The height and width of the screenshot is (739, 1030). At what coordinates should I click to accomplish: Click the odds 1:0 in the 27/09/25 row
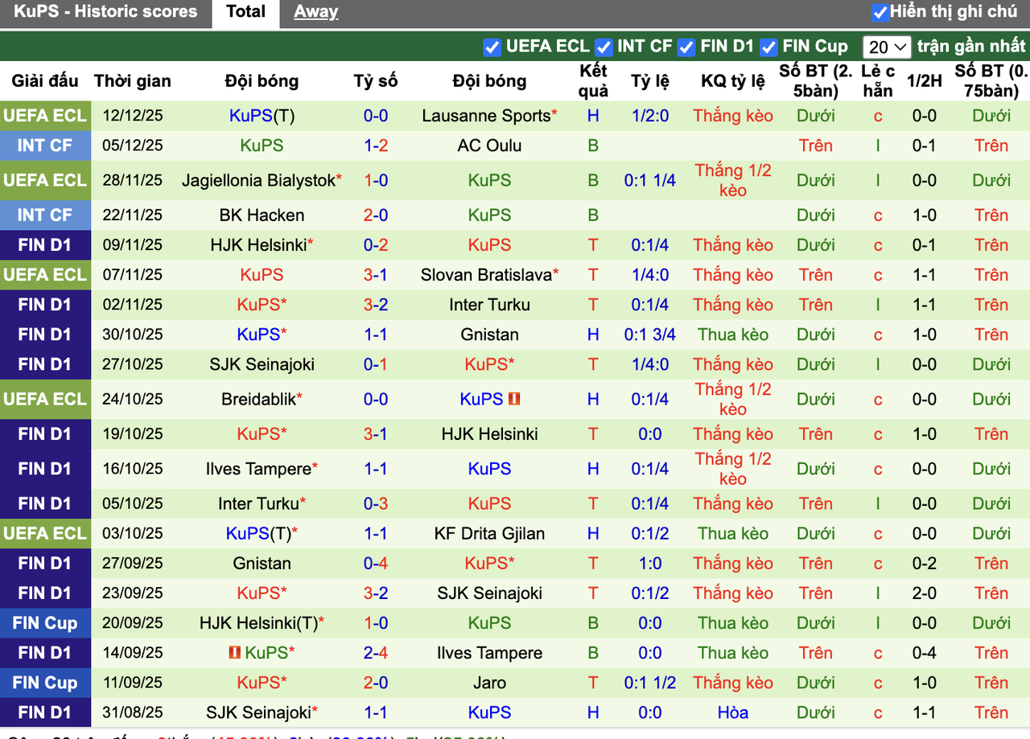650,563
